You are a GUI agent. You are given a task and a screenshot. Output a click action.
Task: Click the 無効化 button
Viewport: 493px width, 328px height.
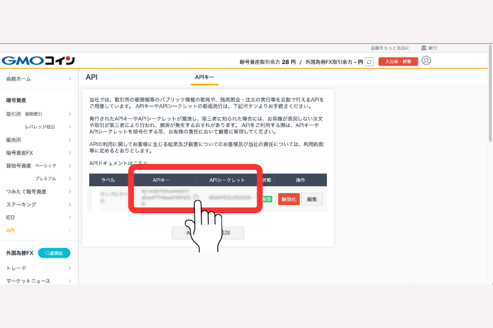click(289, 199)
